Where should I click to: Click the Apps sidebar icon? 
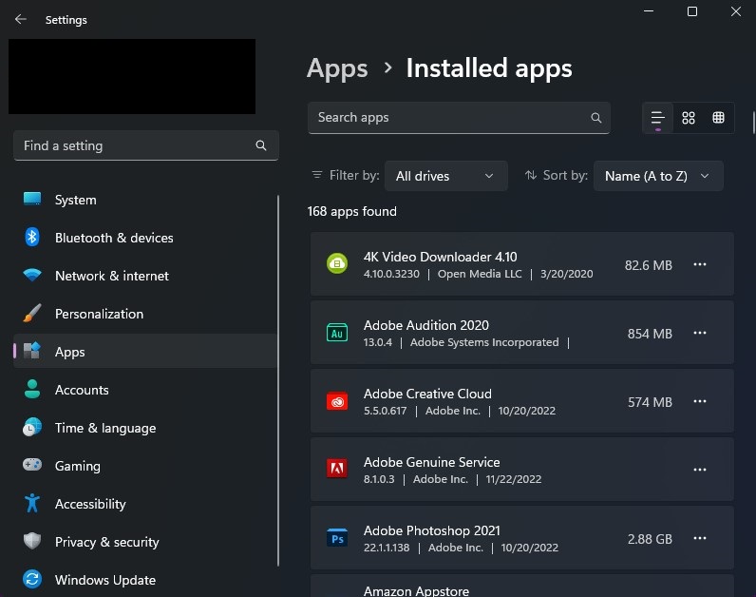click(x=32, y=351)
